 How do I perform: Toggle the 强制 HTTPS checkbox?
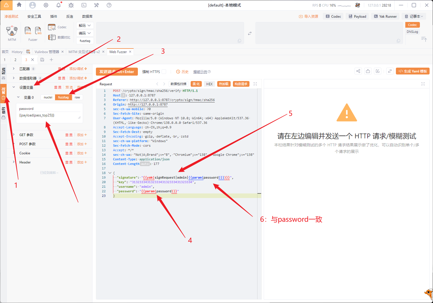(x=164, y=72)
